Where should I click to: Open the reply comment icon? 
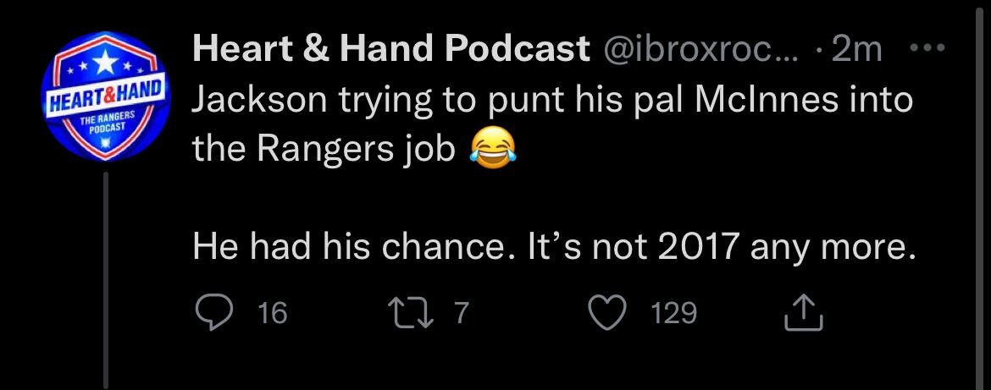pyautogui.click(x=213, y=313)
